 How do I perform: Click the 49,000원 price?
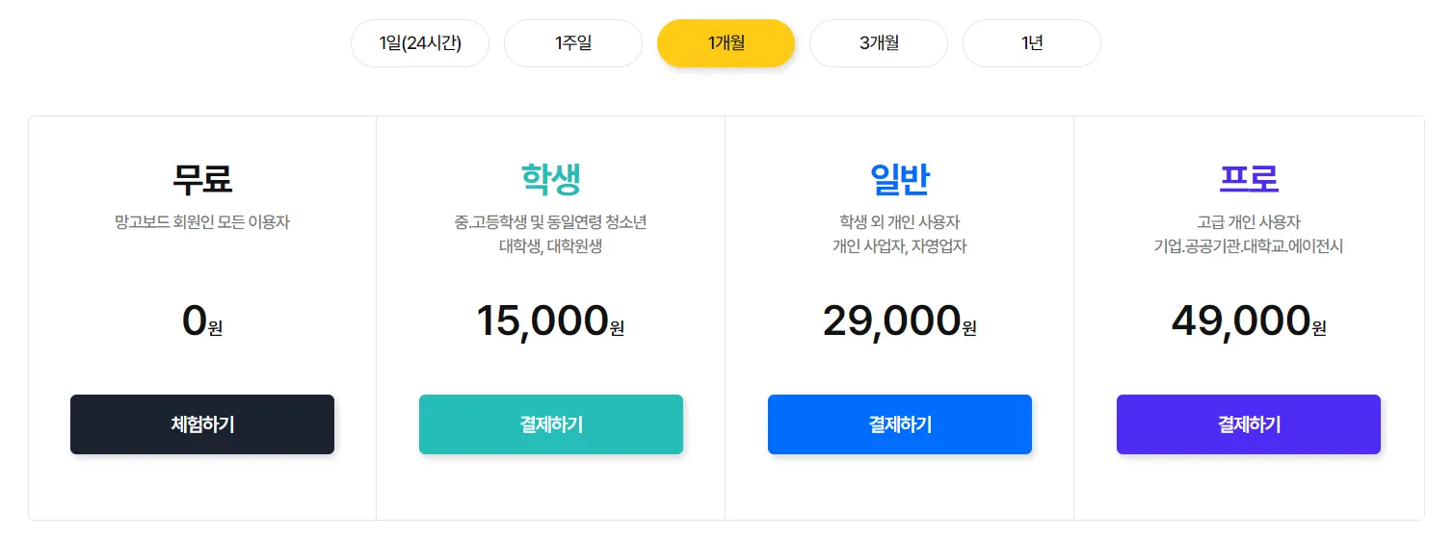pyautogui.click(x=1249, y=320)
